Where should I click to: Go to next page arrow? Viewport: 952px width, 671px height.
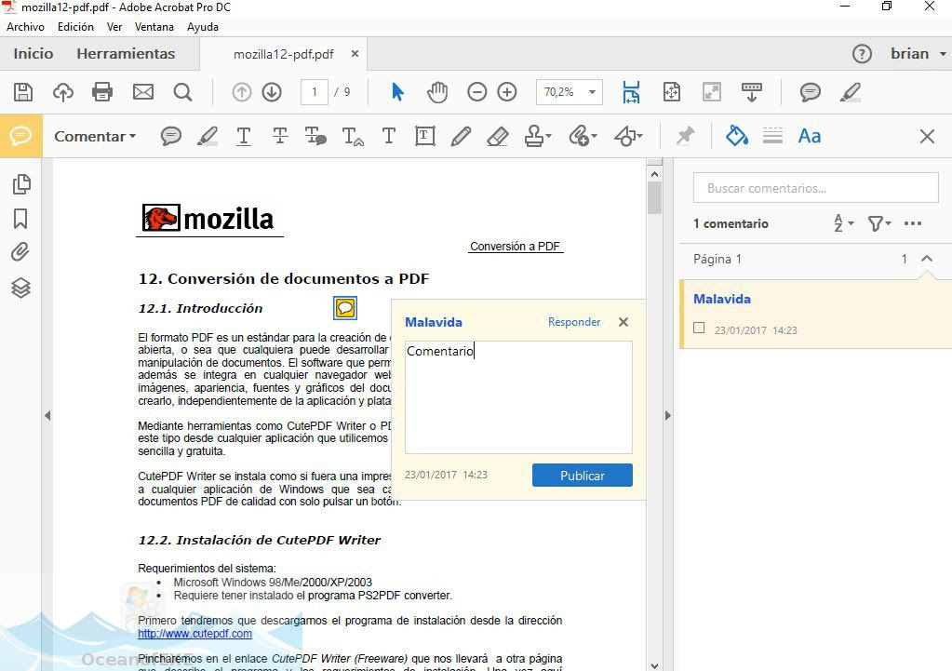tap(272, 92)
